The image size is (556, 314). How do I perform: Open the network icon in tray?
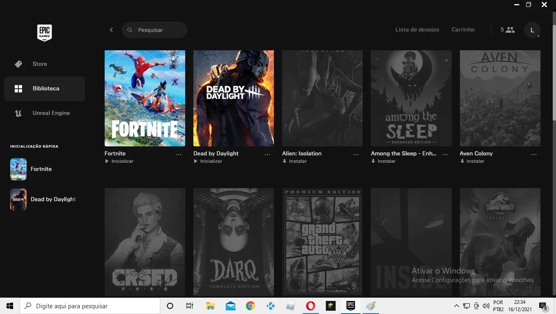click(466, 306)
